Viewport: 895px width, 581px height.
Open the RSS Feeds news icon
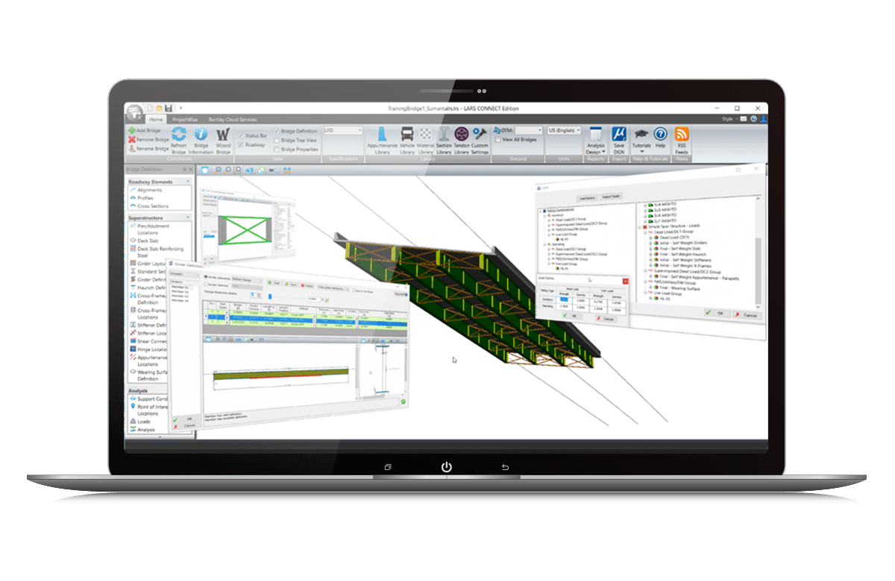682,136
